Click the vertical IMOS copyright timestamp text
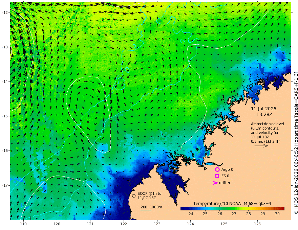This screenshot has height=230, width=298. 296,143
